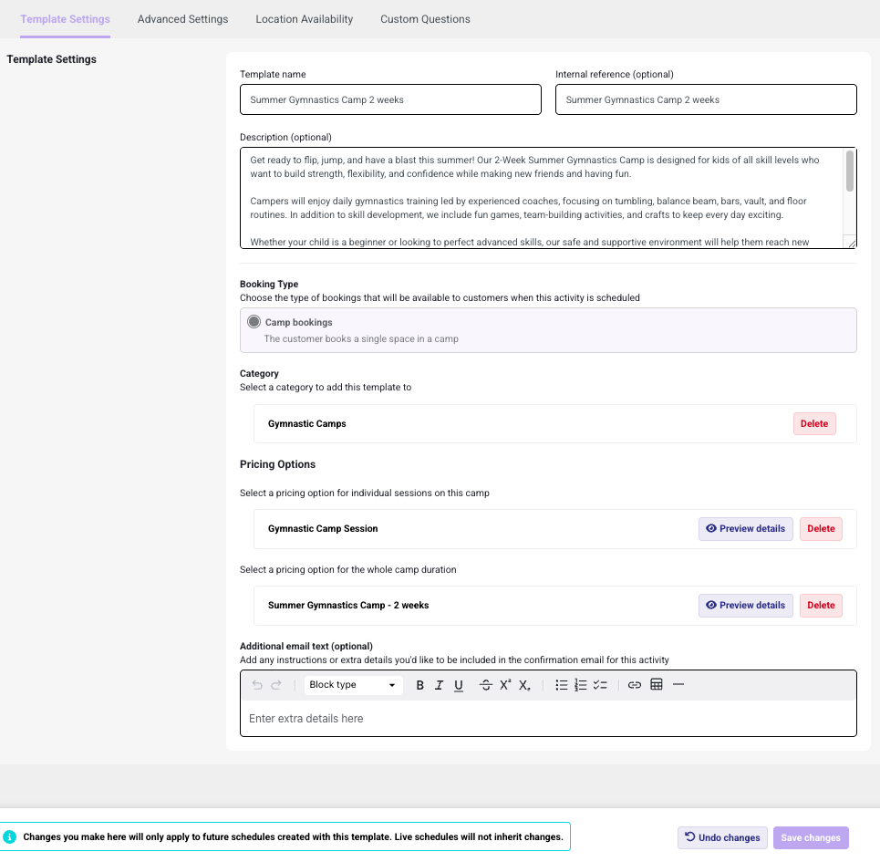
Task: Click into the Template name field
Action: [390, 99]
